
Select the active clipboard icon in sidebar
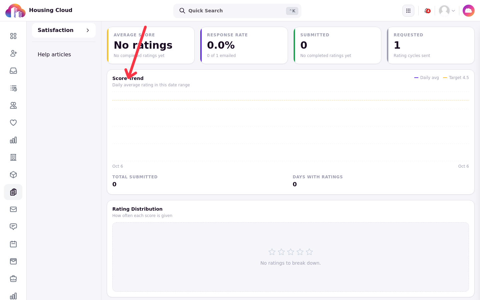click(13, 192)
